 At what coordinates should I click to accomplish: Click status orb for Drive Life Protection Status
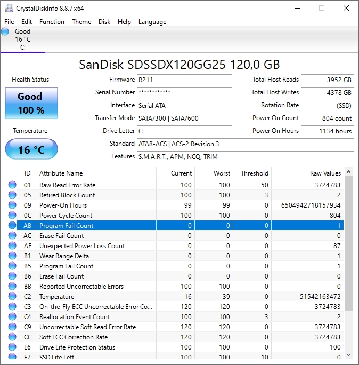click(x=12, y=347)
